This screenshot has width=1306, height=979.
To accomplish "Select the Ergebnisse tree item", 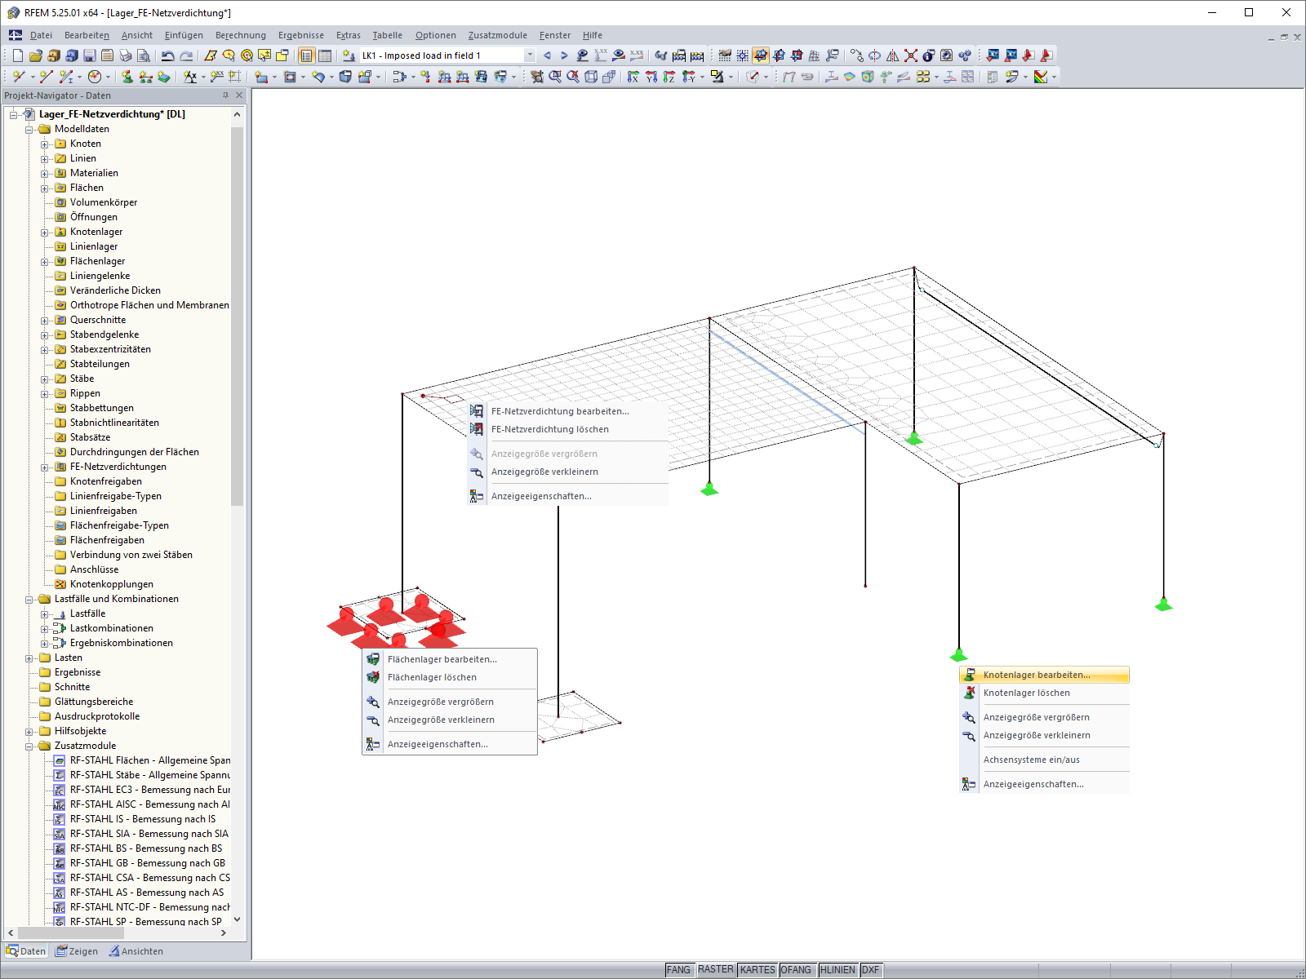I will (78, 672).
